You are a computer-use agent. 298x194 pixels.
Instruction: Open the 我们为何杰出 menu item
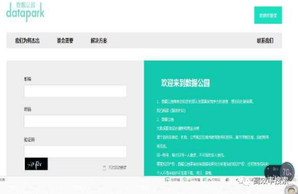click(x=27, y=41)
